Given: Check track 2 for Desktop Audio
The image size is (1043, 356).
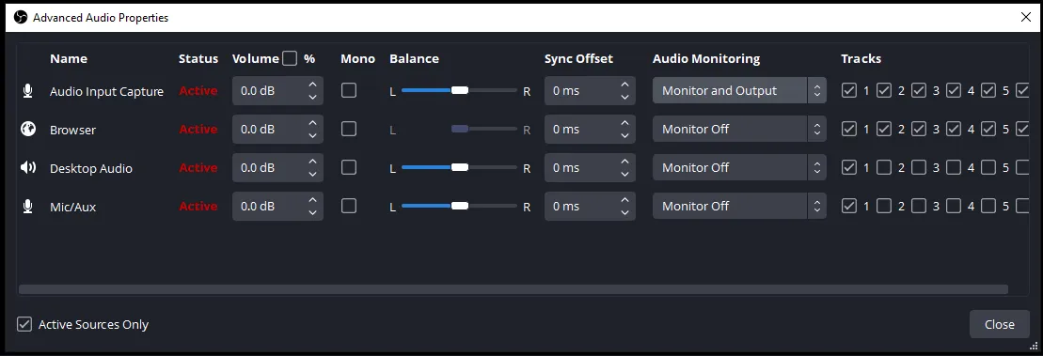Looking at the screenshot, I should point(884,167).
